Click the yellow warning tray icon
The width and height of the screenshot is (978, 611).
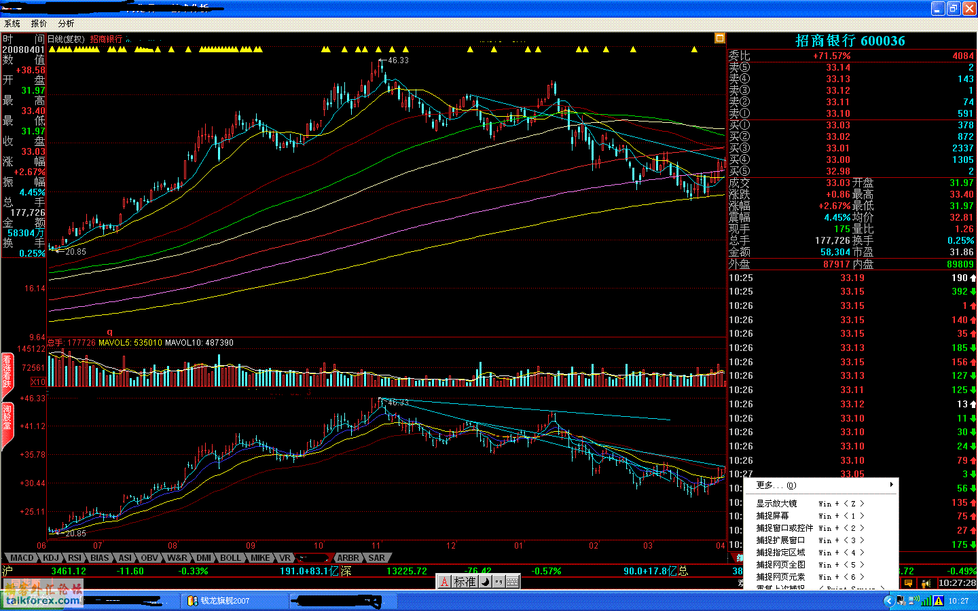(939, 601)
